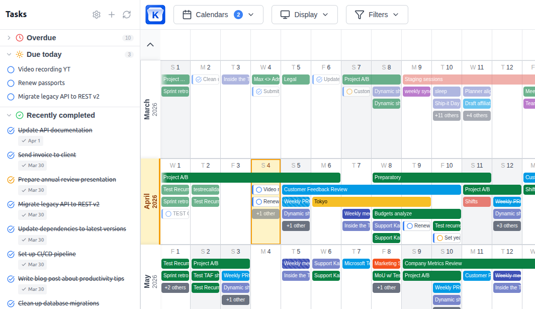Viewport: 535px width, 309px height.
Task: Open the Tokyo event in April
Action: coord(371,201)
